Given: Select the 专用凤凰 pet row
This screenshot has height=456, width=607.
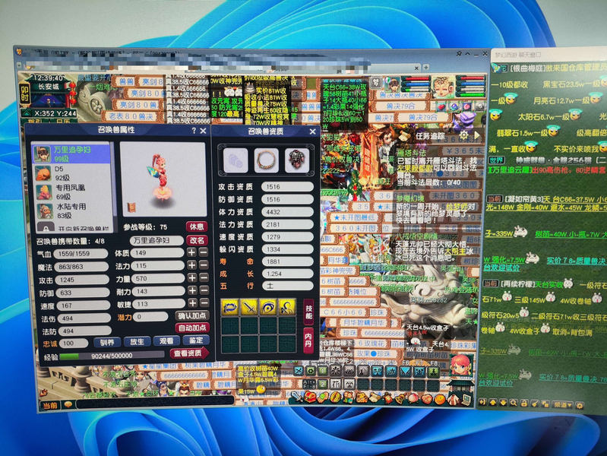Looking at the screenshot, I should click(x=71, y=192).
